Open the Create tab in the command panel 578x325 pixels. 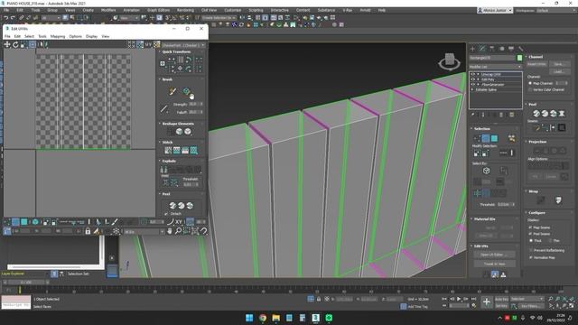pyautogui.click(x=473, y=49)
